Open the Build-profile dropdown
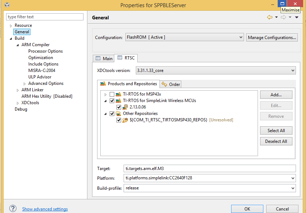 210,188
